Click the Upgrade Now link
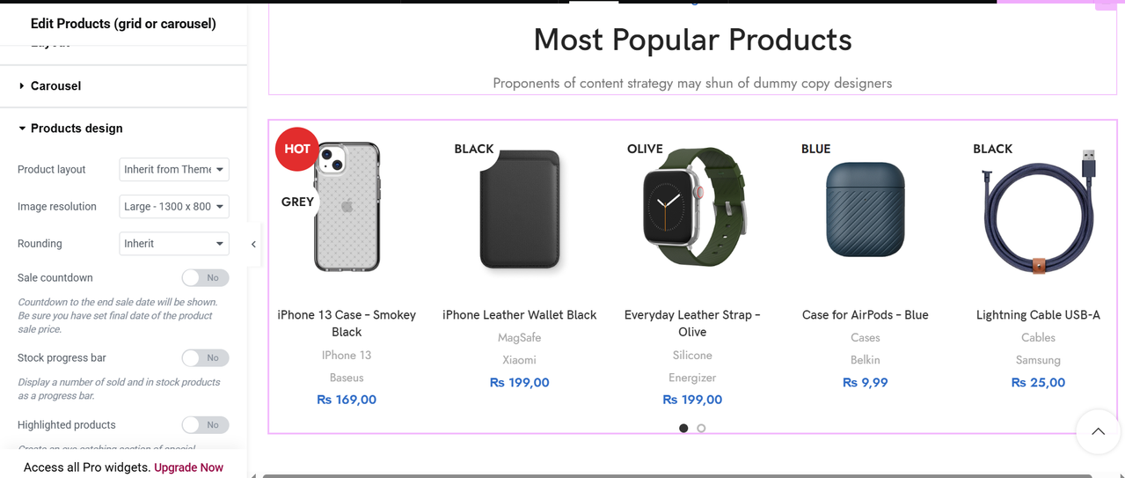1125x478 pixels. [x=188, y=467]
